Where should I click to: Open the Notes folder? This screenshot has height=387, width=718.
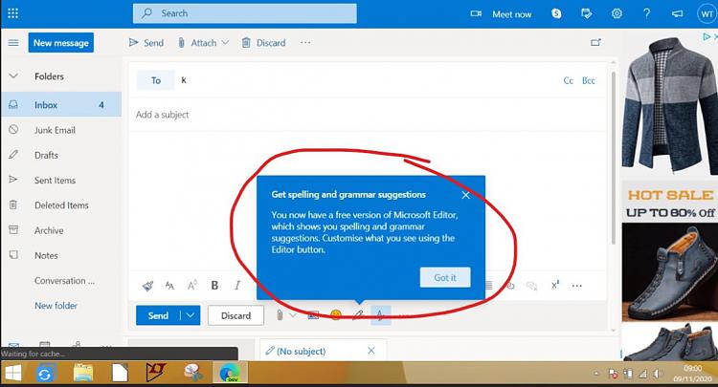click(x=61, y=256)
